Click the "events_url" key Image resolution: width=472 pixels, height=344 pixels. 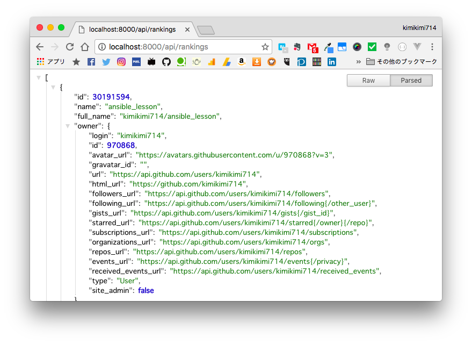[x=110, y=261]
